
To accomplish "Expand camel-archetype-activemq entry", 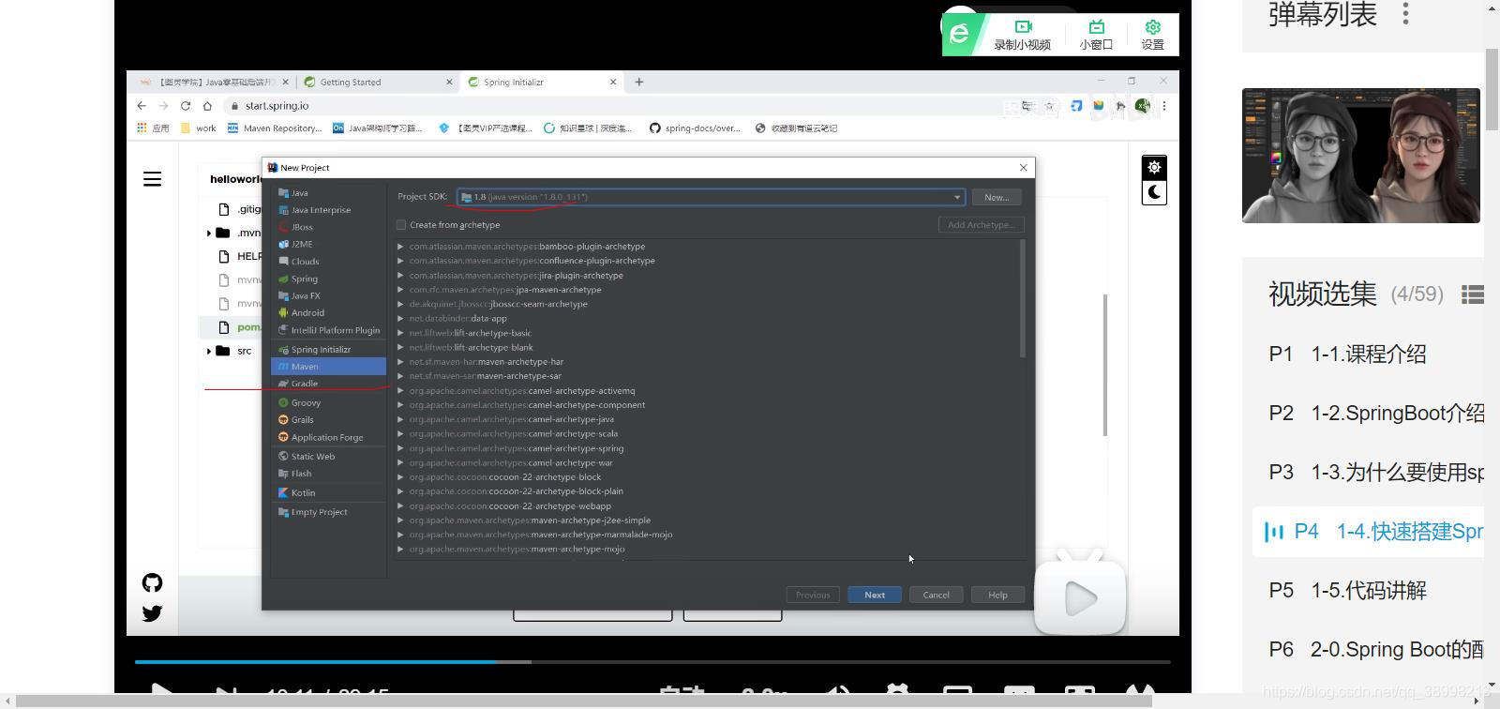I will [x=400, y=391].
